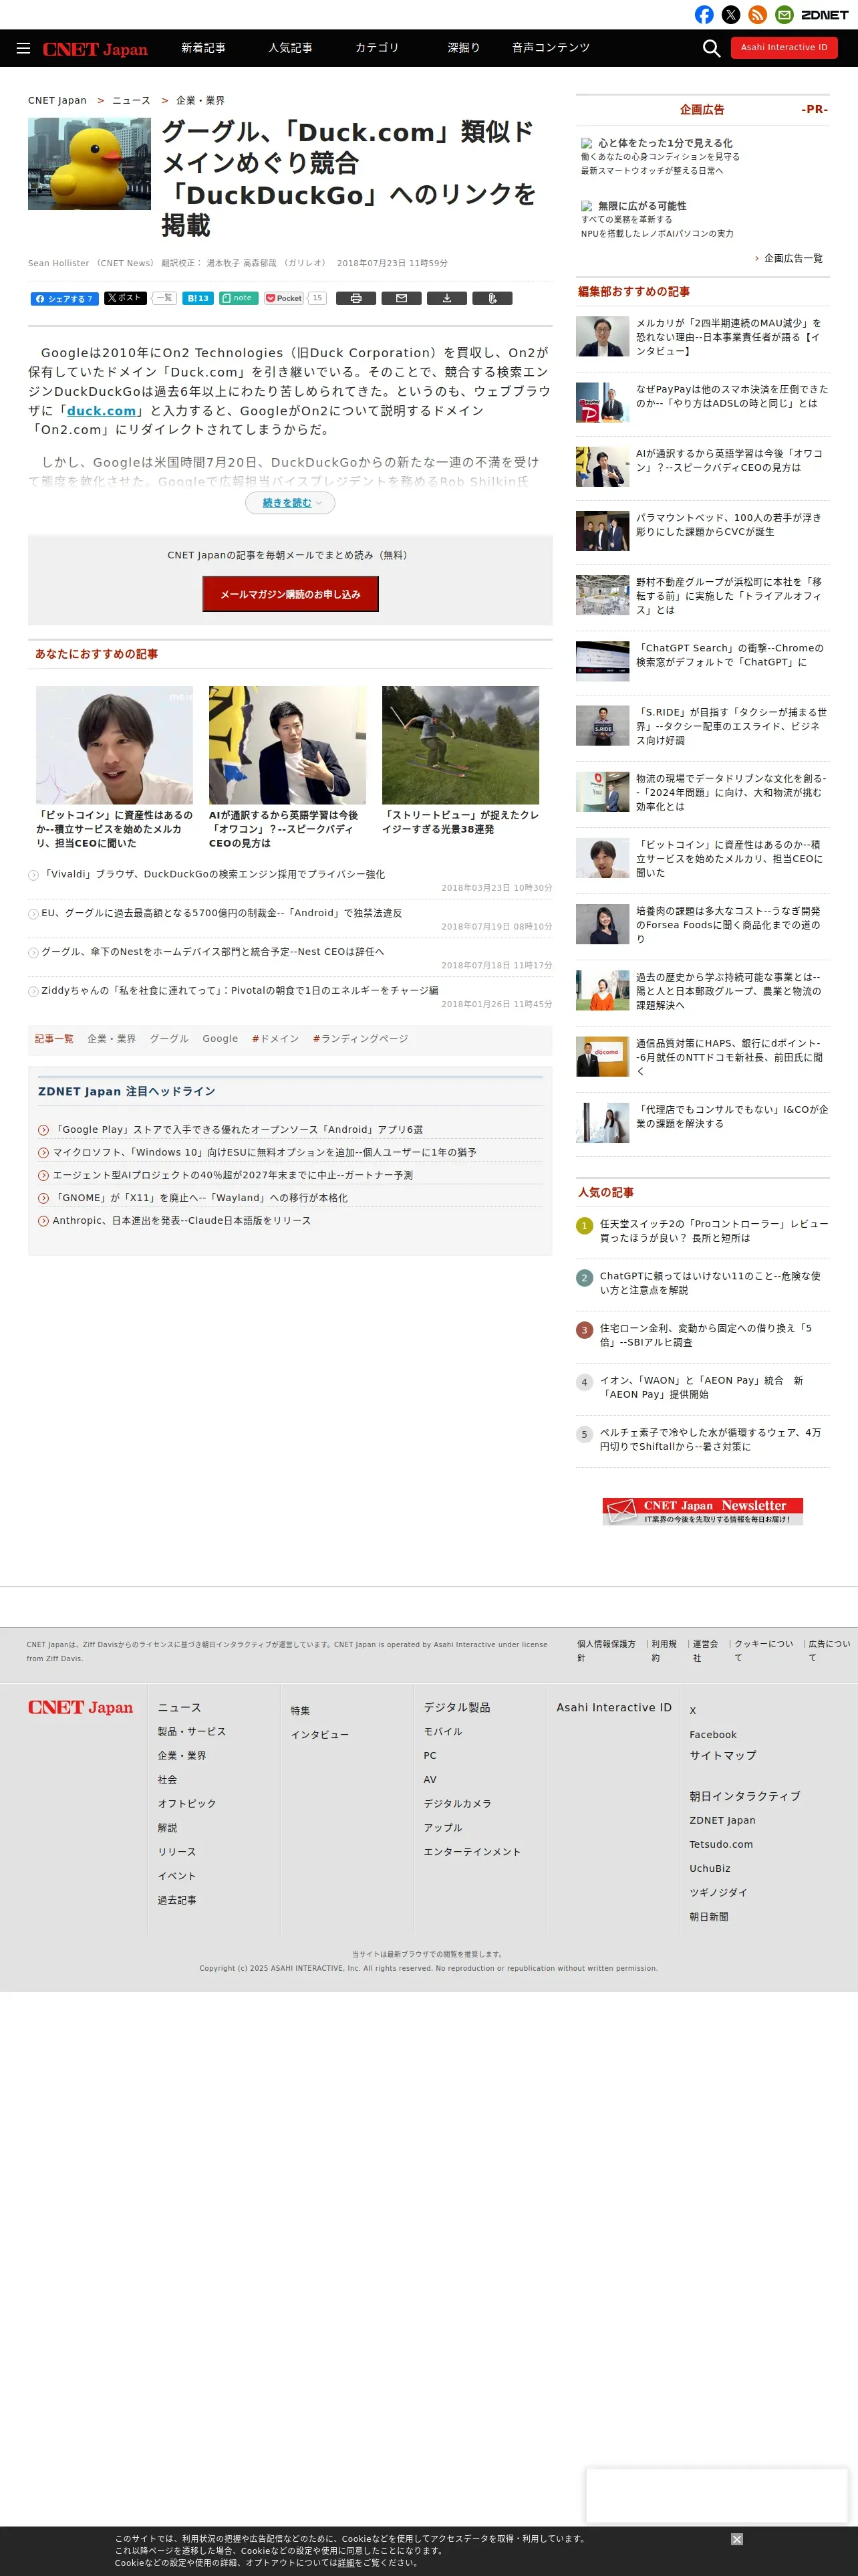Open the hamburger menu
858x2576 pixels.
pyautogui.click(x=23, y=48)
